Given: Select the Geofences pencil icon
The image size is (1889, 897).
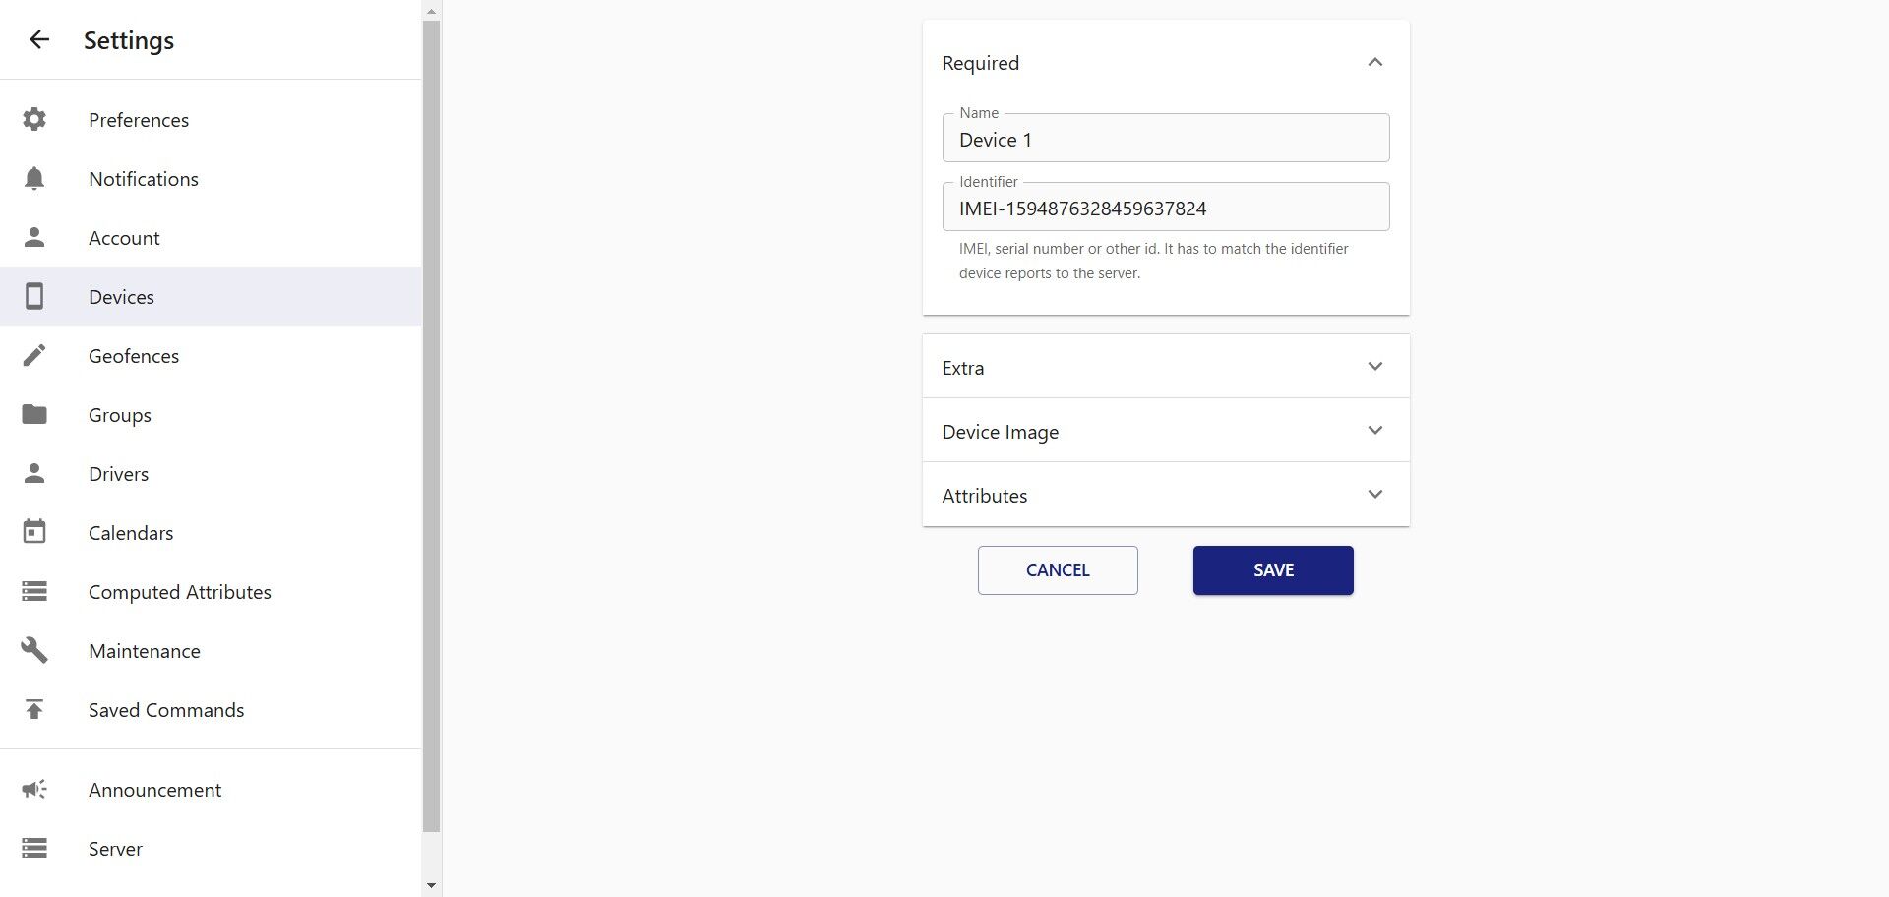Looking at the screenshot, I should 34,355.
